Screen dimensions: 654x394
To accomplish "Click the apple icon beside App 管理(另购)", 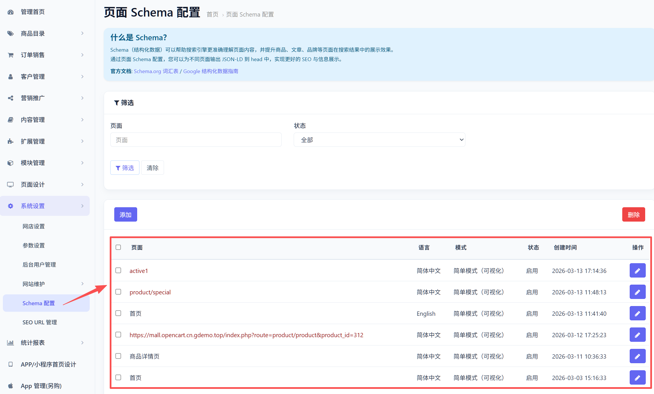I will pyautogui.click(x=11, y=386).
